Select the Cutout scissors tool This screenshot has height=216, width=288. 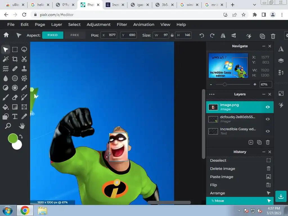[24, 59]
